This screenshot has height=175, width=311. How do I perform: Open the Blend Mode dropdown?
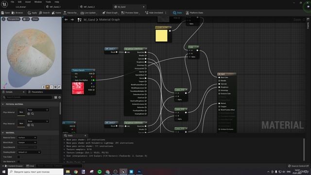click(x=27, y=142)
